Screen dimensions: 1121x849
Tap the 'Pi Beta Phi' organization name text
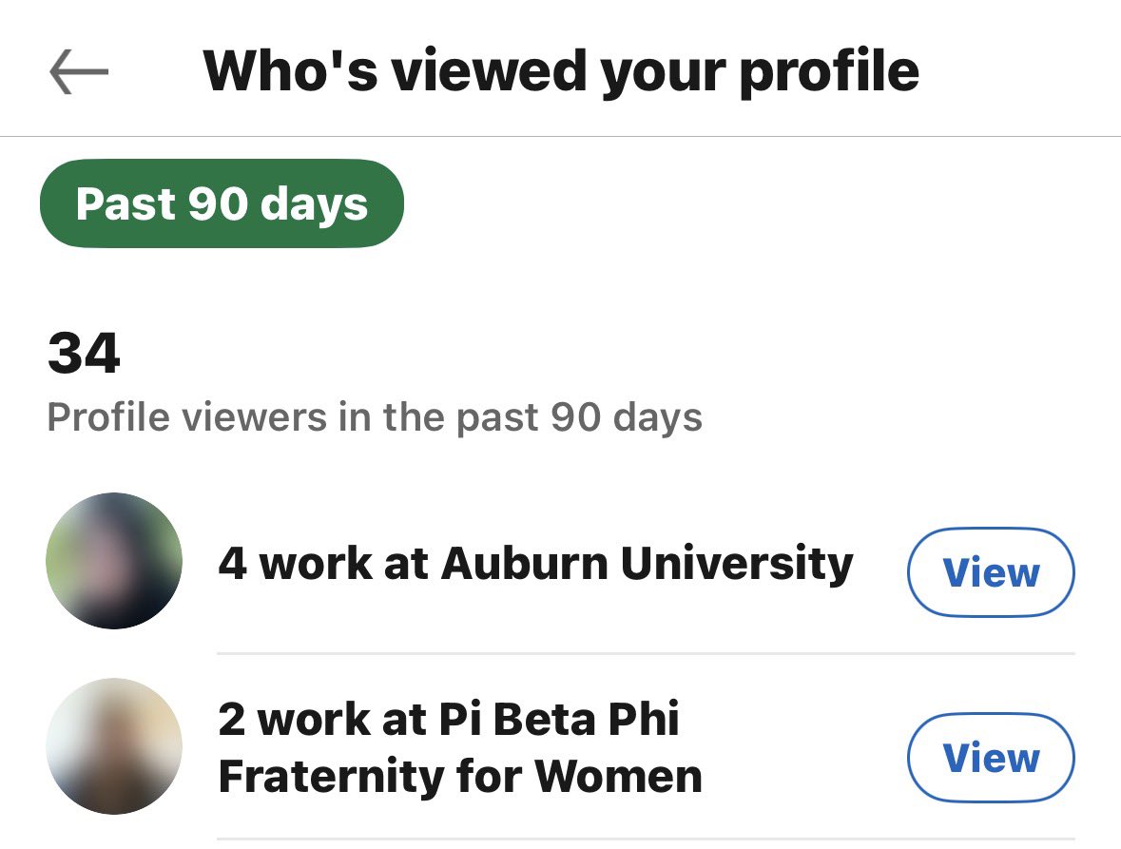tap(558, 719)
